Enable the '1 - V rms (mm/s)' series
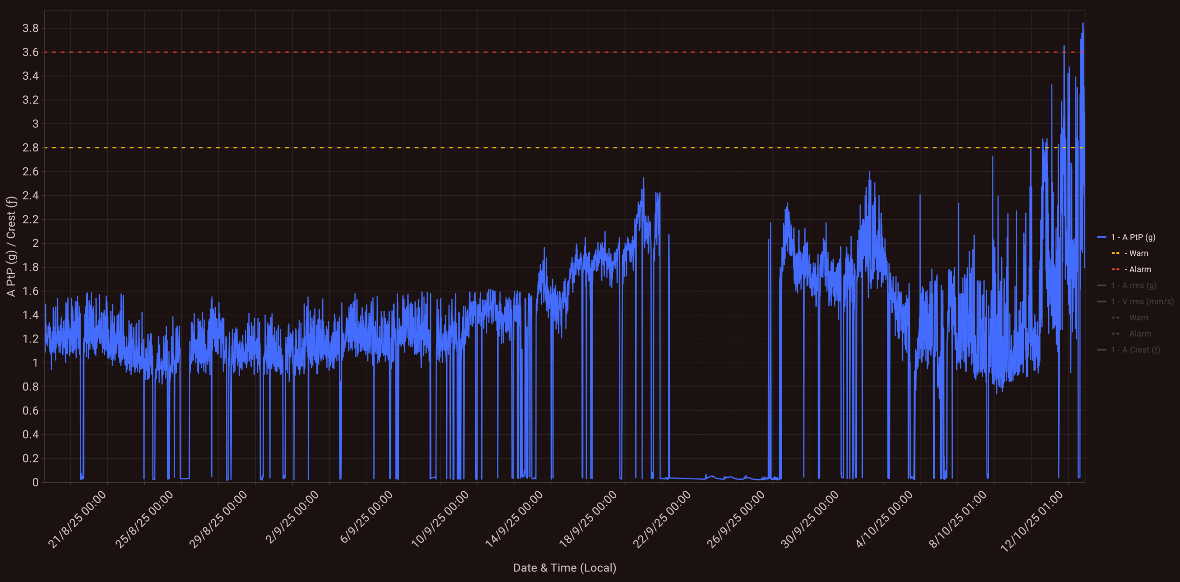The height and width of the screenshot is (582, 1180). coord(1142,302)
